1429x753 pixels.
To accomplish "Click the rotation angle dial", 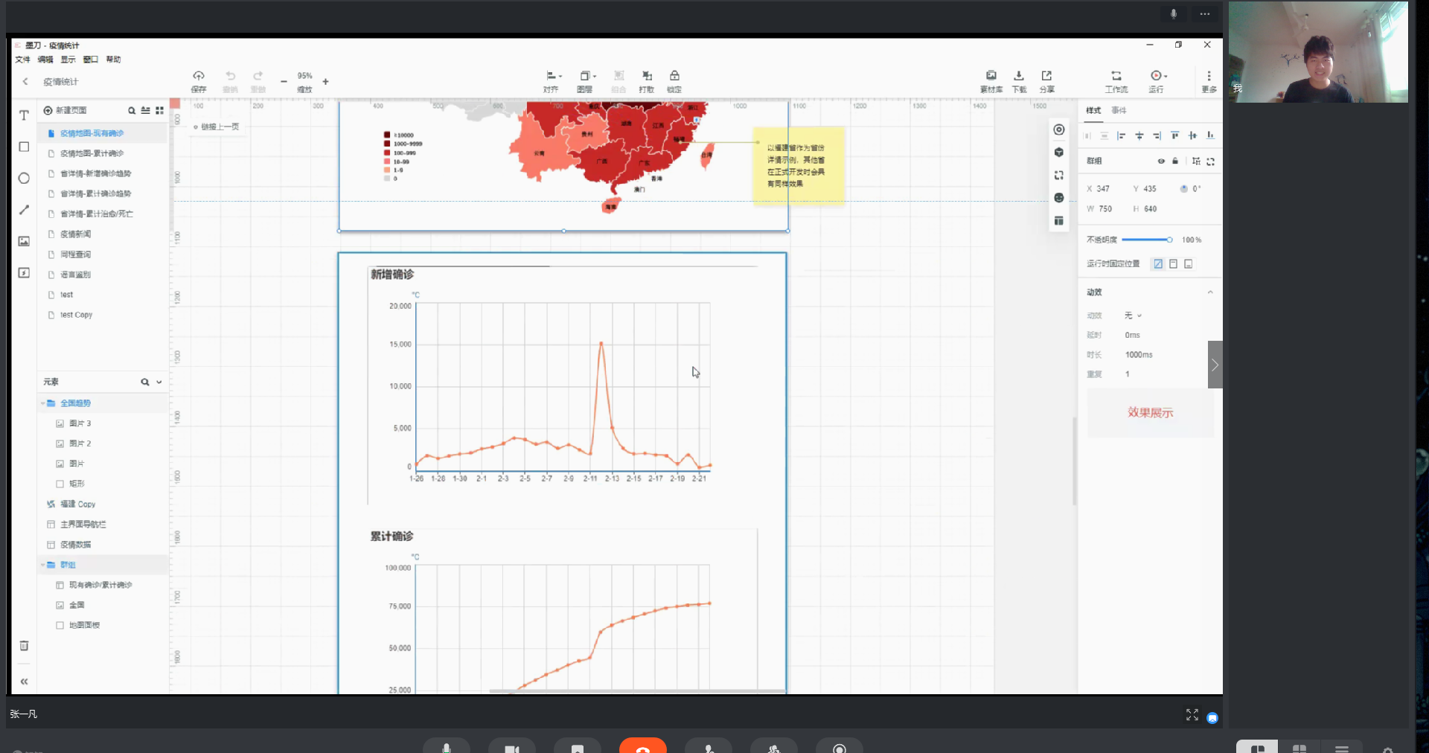I will (1183, 189).
